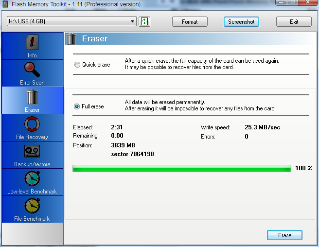319x247 pixels.
Task: Open the File Recovery lifebuoy icon
Action: [x=32, y=124]
